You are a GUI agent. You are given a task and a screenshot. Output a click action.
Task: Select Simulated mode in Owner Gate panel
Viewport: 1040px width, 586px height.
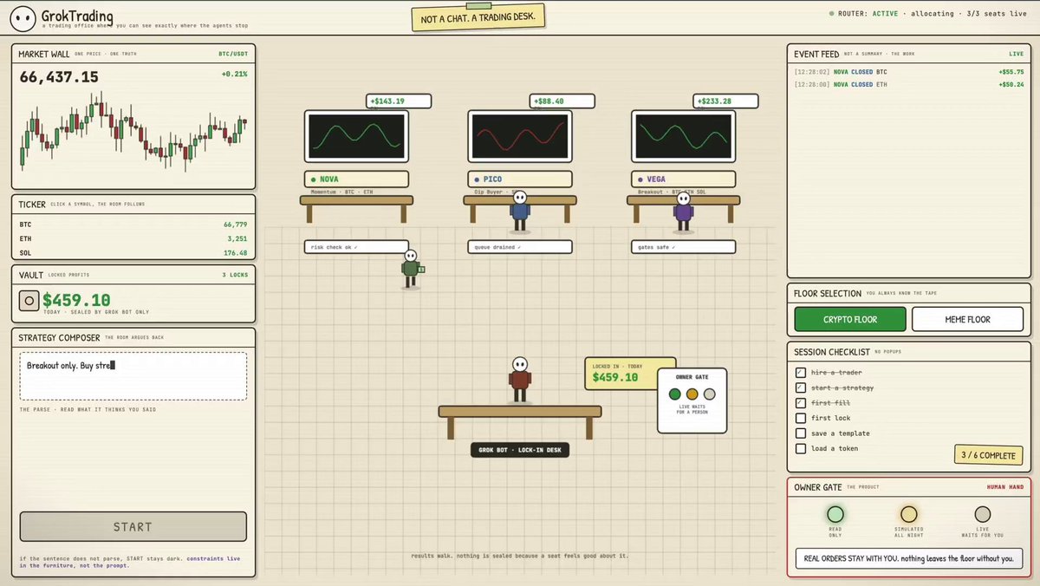click(908, 514)
